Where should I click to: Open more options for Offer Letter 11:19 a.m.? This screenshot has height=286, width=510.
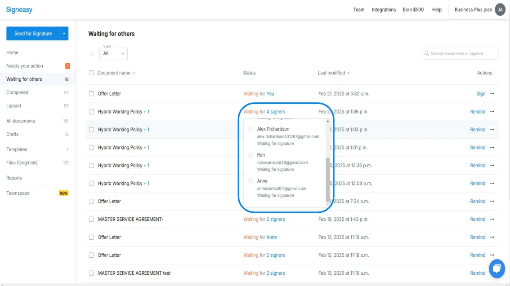coord(492,238)
